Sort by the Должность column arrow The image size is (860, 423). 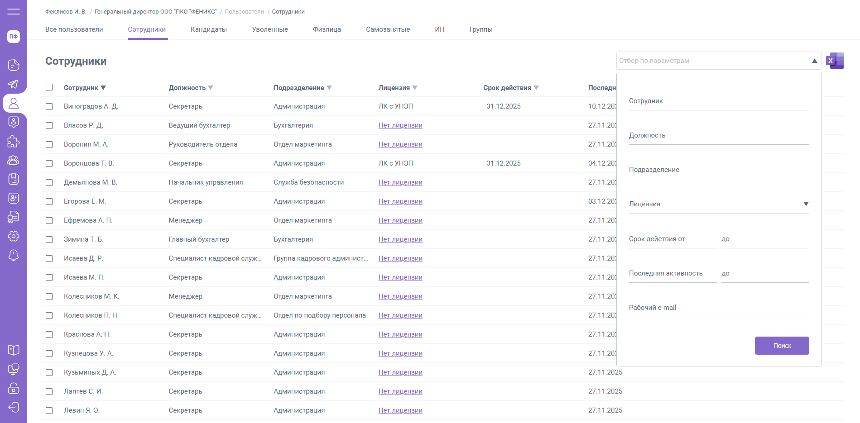point(211,88)
